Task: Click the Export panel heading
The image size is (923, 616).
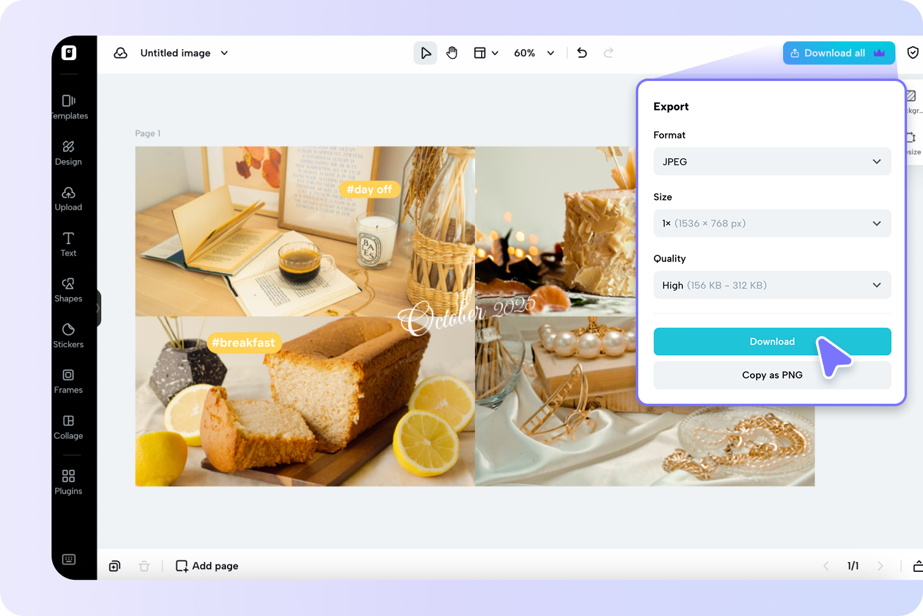Action: (671, 107)
